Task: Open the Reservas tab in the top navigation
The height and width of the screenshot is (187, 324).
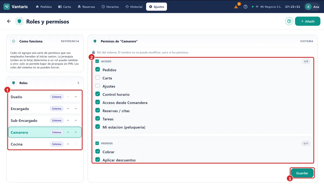Action: [x=86, y=7]
